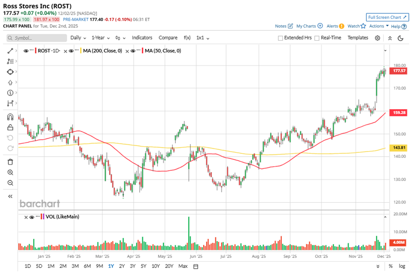The width and height of the screenshot is (413, 273).
Task: Select the 6M time range
Action: tap(87, 266)
